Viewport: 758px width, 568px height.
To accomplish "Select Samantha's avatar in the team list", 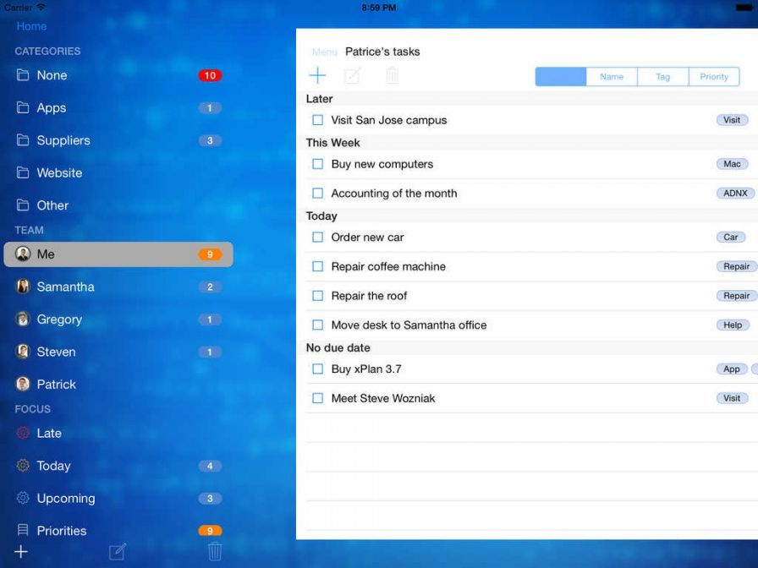I will point(24,287).
